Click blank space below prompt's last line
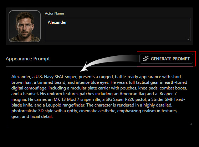The height and width of the screenshot is (147, 199). (x=99, y=122)
